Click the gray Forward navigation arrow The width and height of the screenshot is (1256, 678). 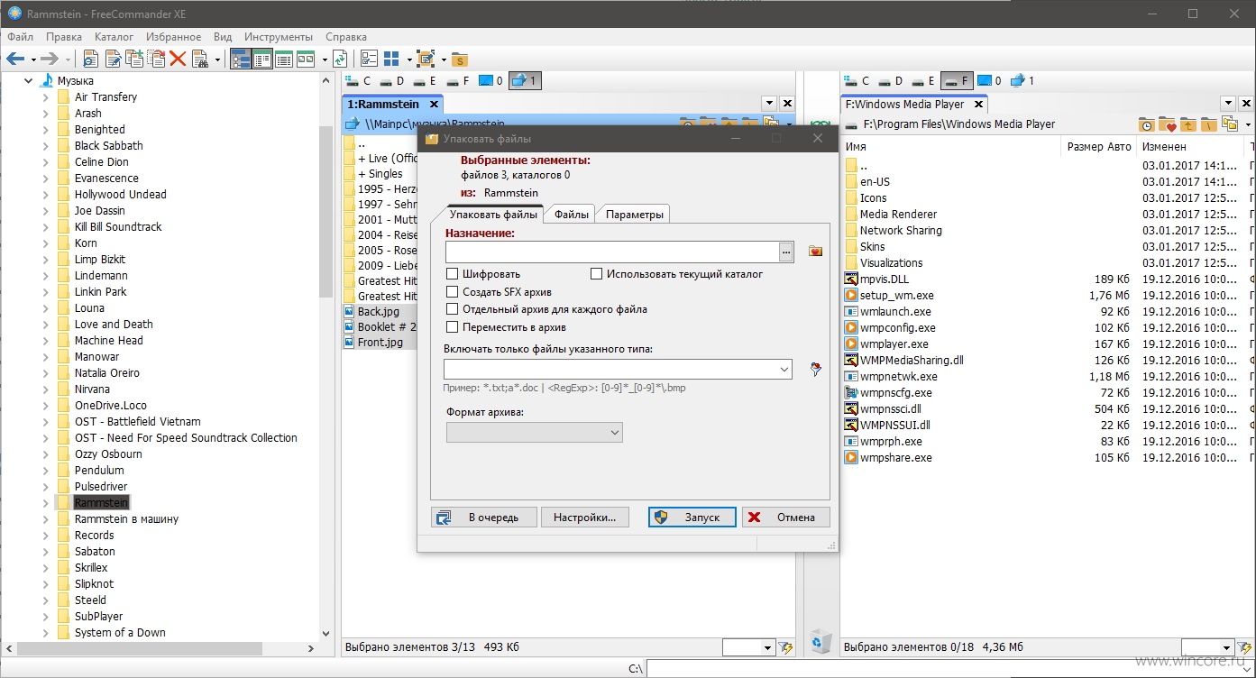pyautogui.click(x=49, y=59)
